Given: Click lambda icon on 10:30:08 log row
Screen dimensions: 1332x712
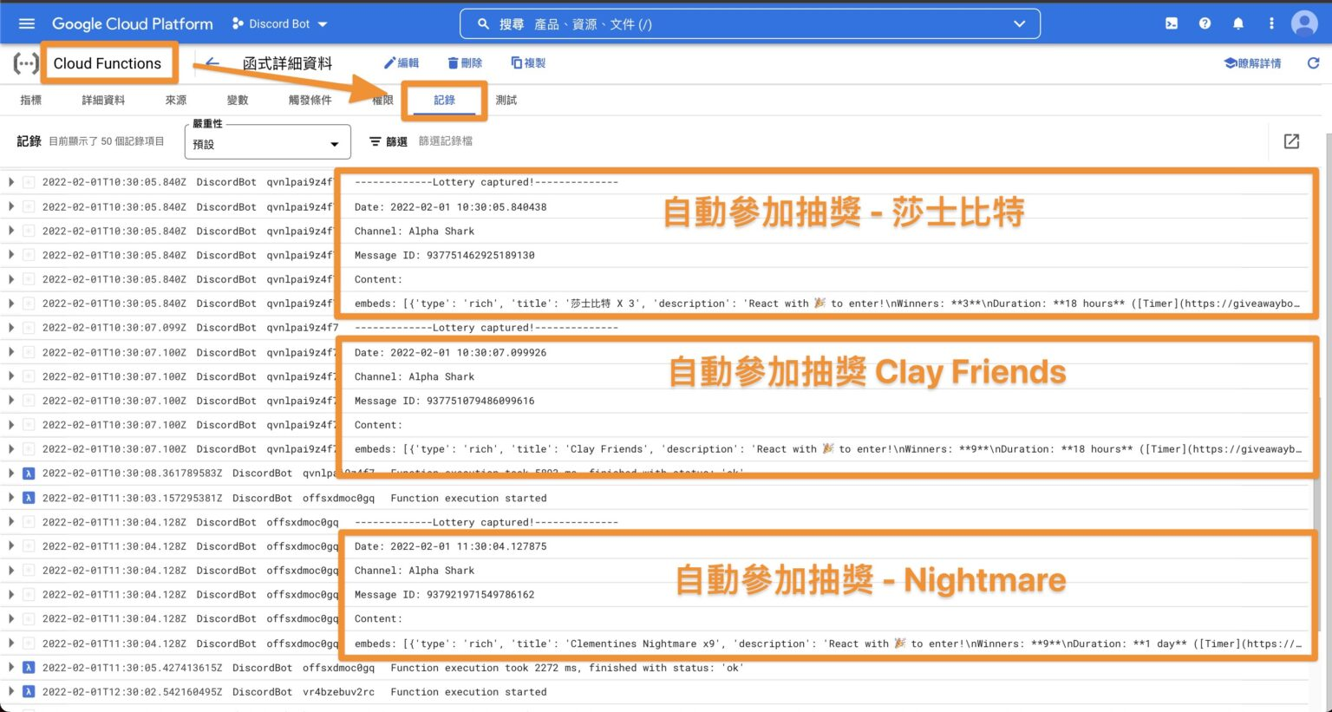Looking at the screenshot, I should pyautogui.click(x=28, y=474).
